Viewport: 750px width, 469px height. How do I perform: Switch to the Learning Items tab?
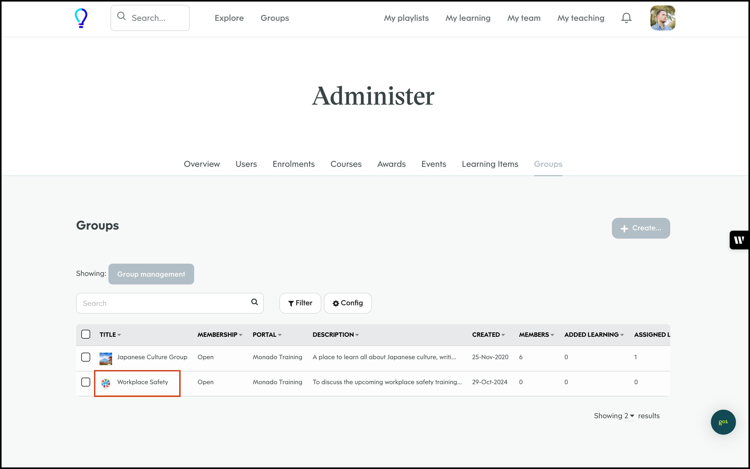coord(490,164)
